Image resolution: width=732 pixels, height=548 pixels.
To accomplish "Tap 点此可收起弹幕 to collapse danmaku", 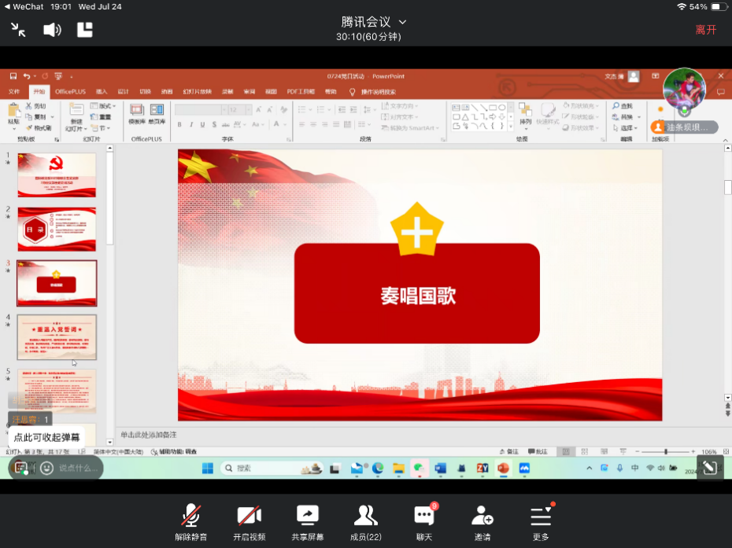I will coord(46,437).
